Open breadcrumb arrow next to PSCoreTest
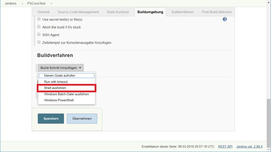This screenshot has height=152, width=271. (51, 3)
